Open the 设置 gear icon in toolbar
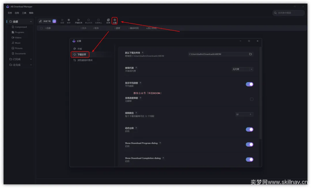 pos(115,21)
